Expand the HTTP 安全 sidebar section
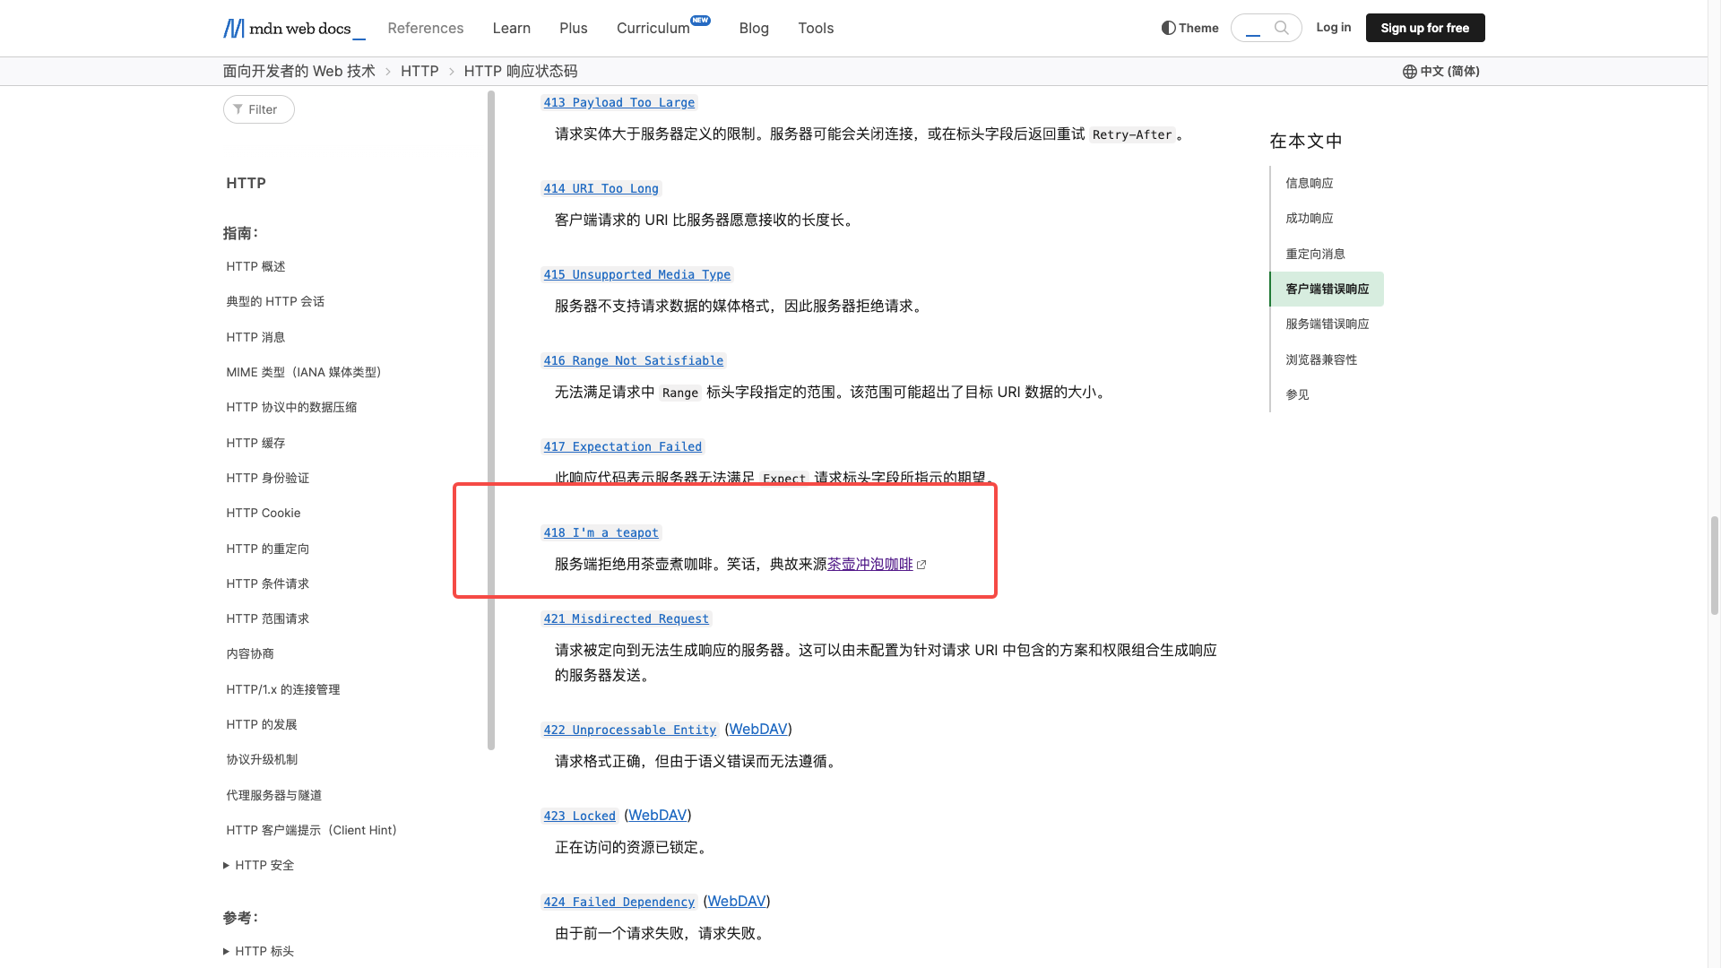The image size is (1721, 968). point(258,866)
